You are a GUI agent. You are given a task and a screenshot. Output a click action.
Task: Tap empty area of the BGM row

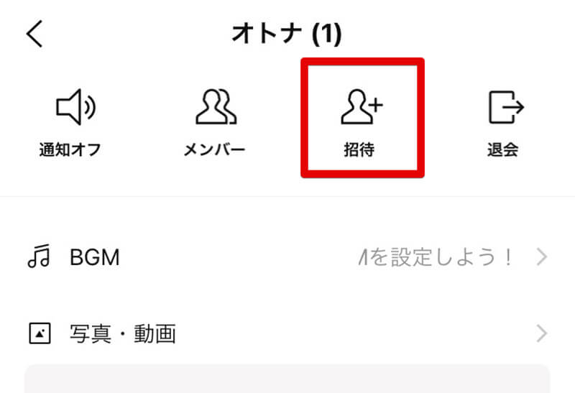click(239, 257)
